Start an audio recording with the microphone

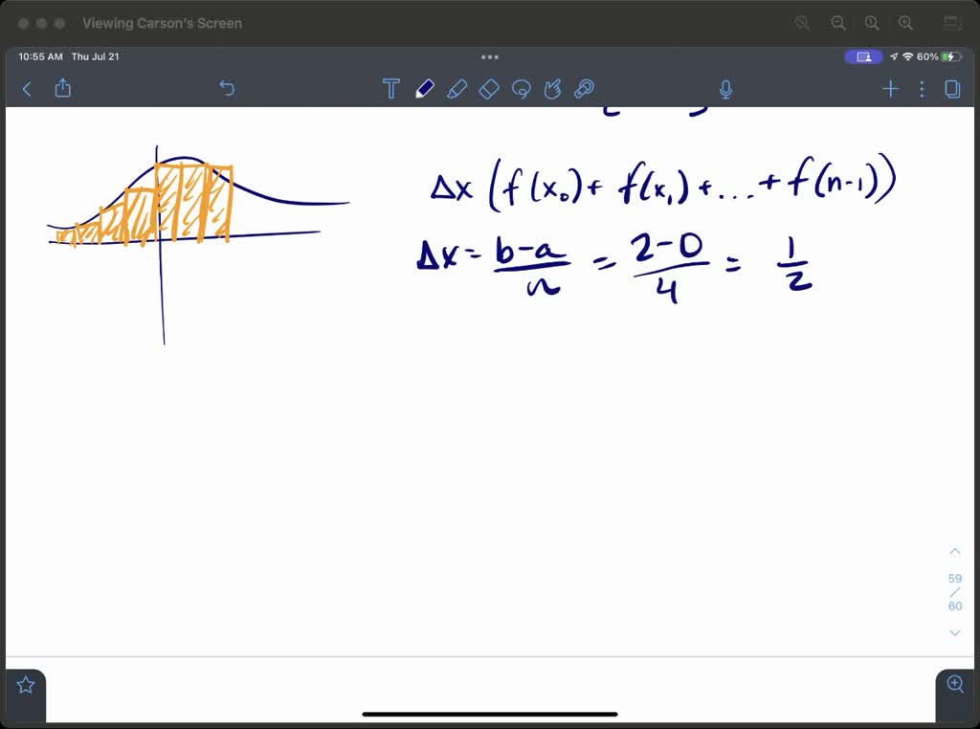click(725, 88)
